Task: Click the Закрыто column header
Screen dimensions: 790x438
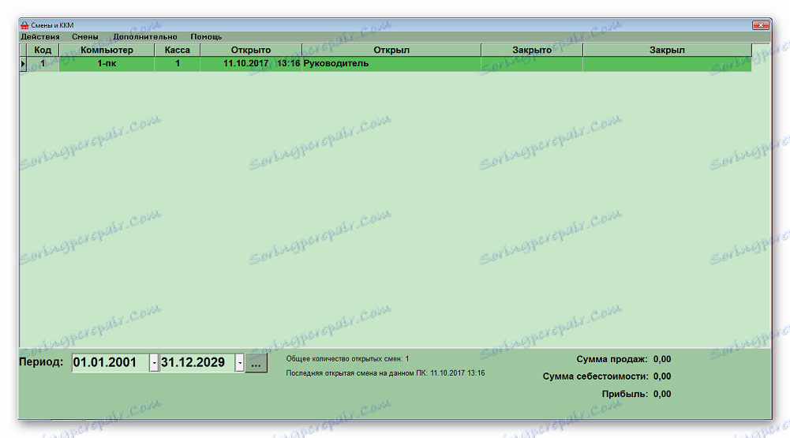Action: 532,50
